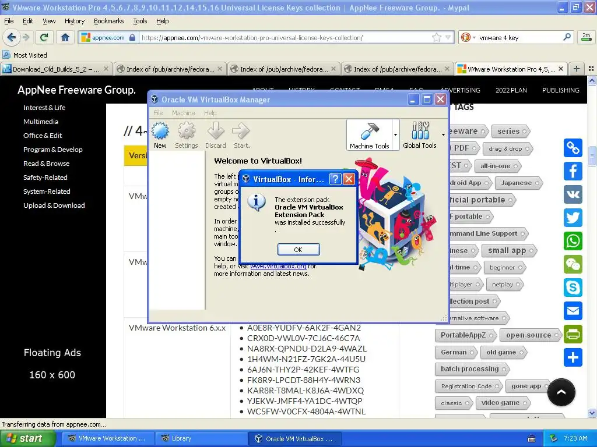Share the page via WeChat
Image resolution: width=597 pixels, height=447 pixels.
573,265
